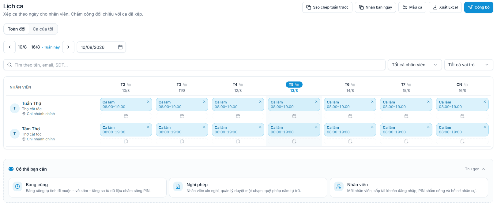Remove Tuấn Thợ's shift on T2 10/8
The width and height of the screenshot is (497, 206).
148,102
